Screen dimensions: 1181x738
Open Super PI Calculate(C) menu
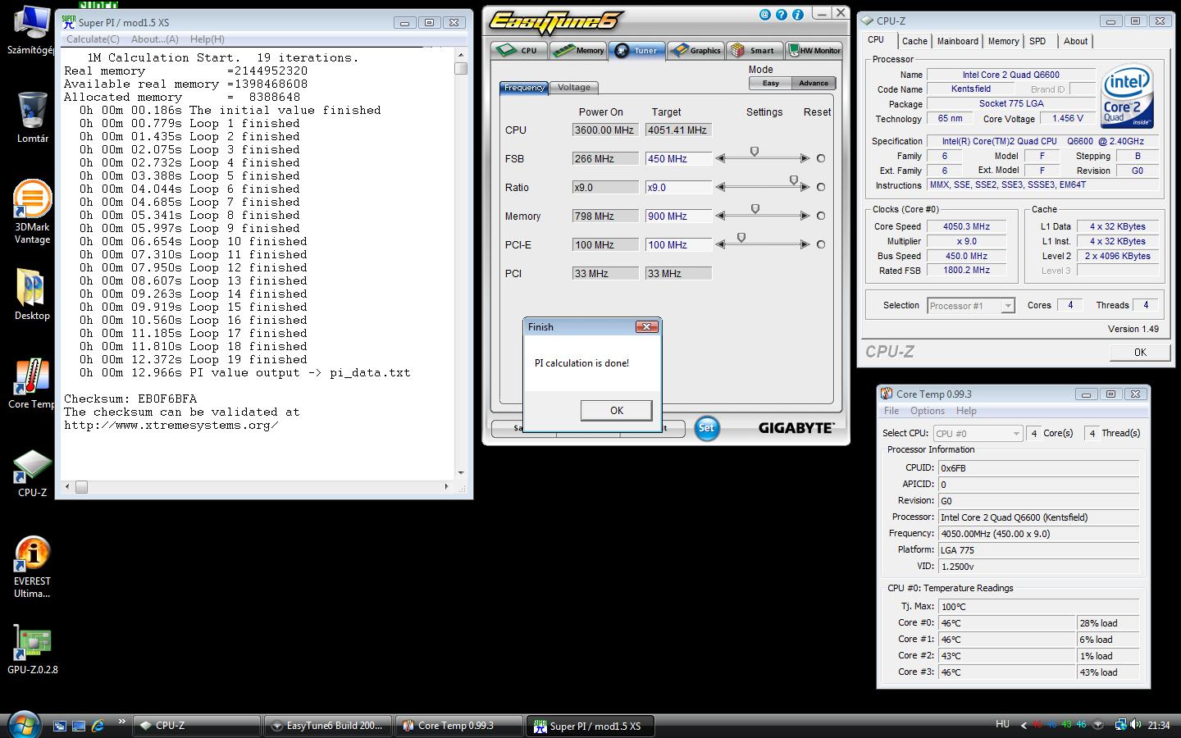tap(93, 39)
